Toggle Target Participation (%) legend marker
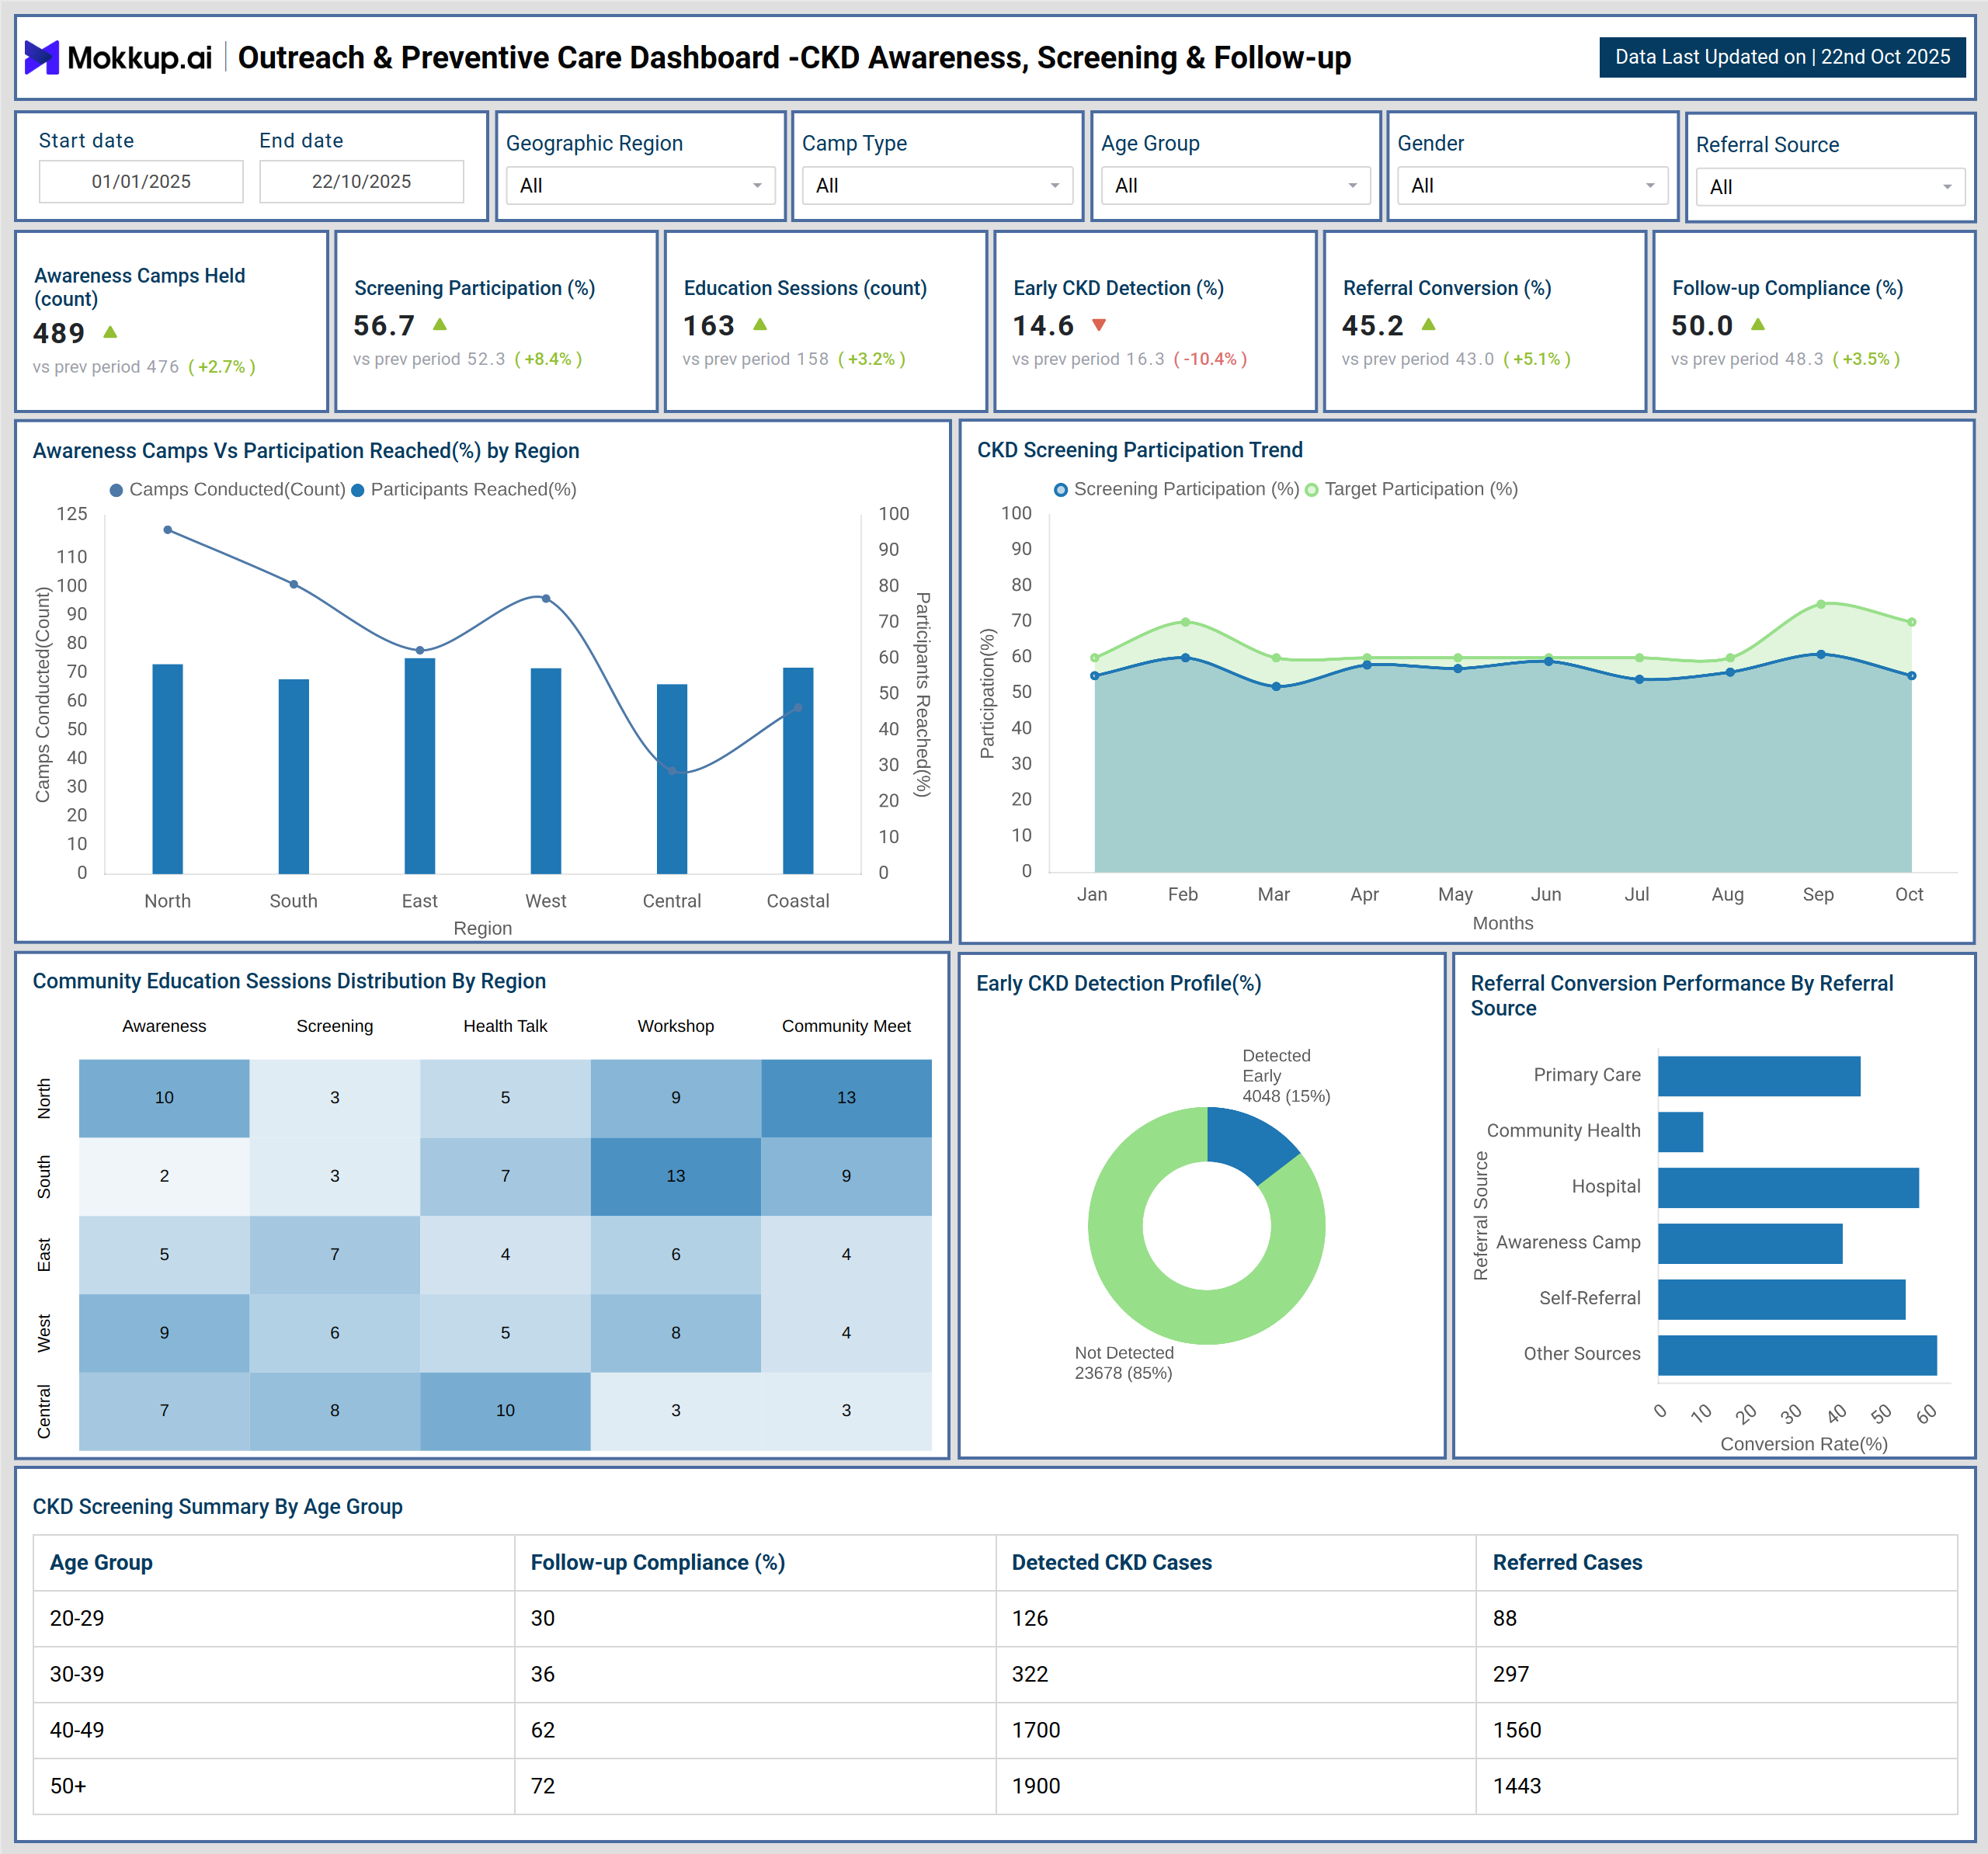This screenshot has width=1988, height=1854. (x=1312, y=490)
